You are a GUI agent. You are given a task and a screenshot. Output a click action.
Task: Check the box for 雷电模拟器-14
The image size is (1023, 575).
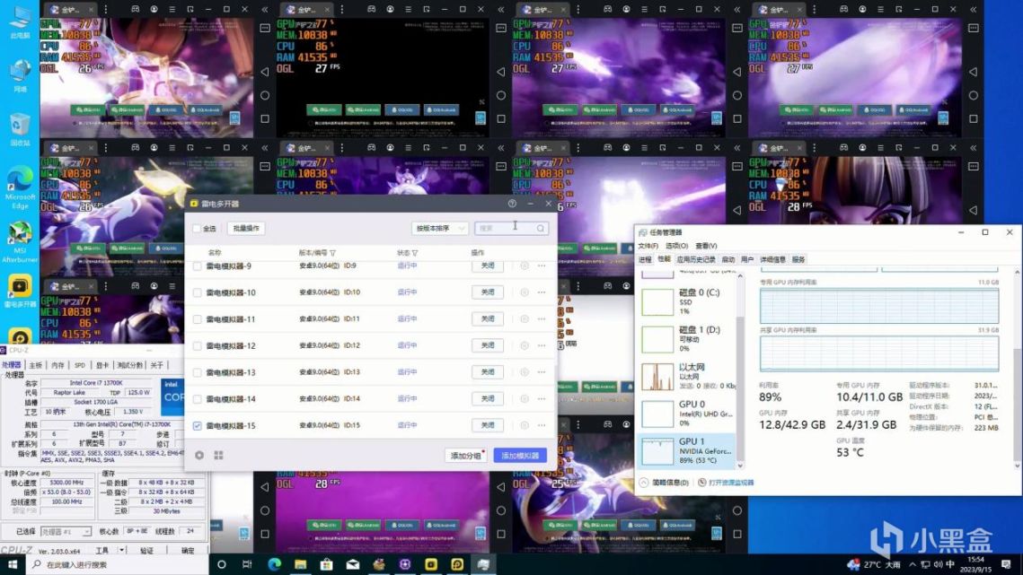coord(197,399)
